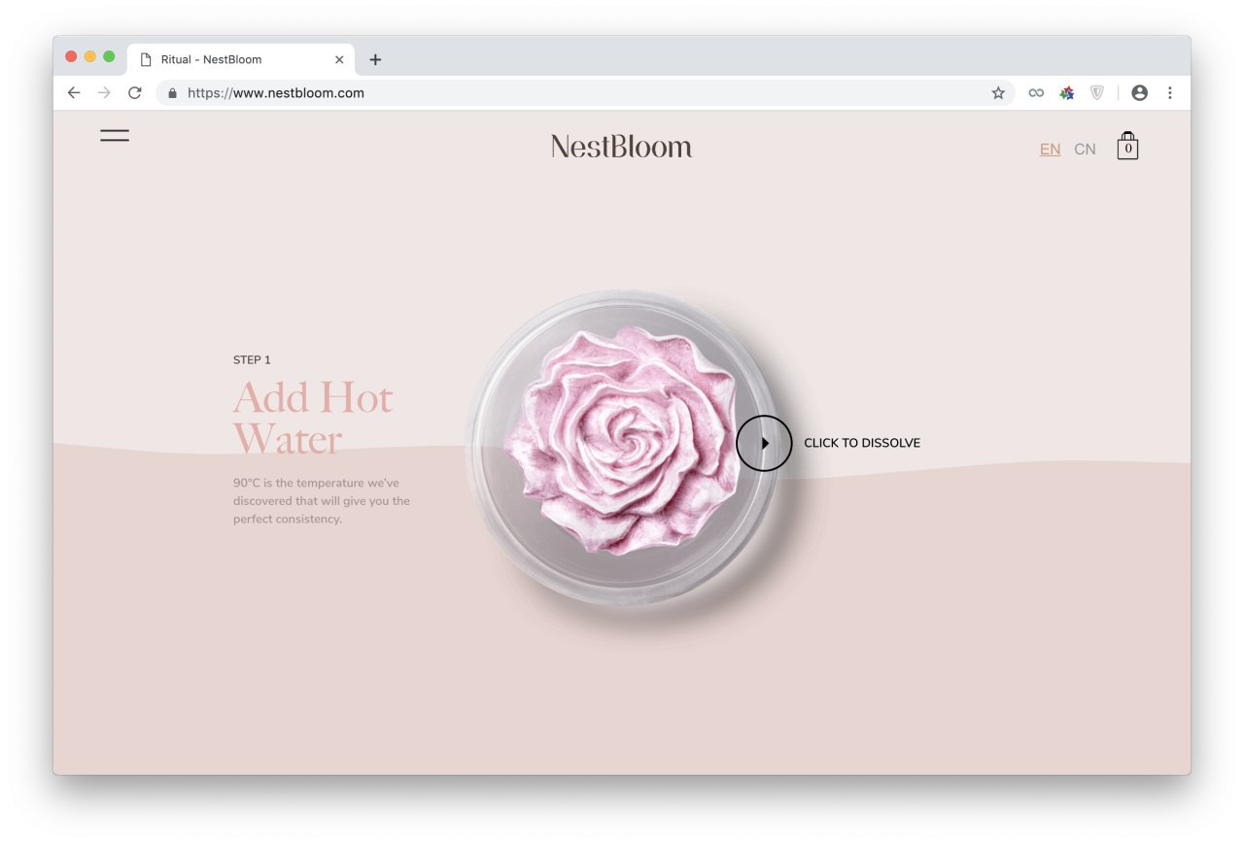Switch language to CN
Screen dimensions: 1244x845
[1085, 150]
